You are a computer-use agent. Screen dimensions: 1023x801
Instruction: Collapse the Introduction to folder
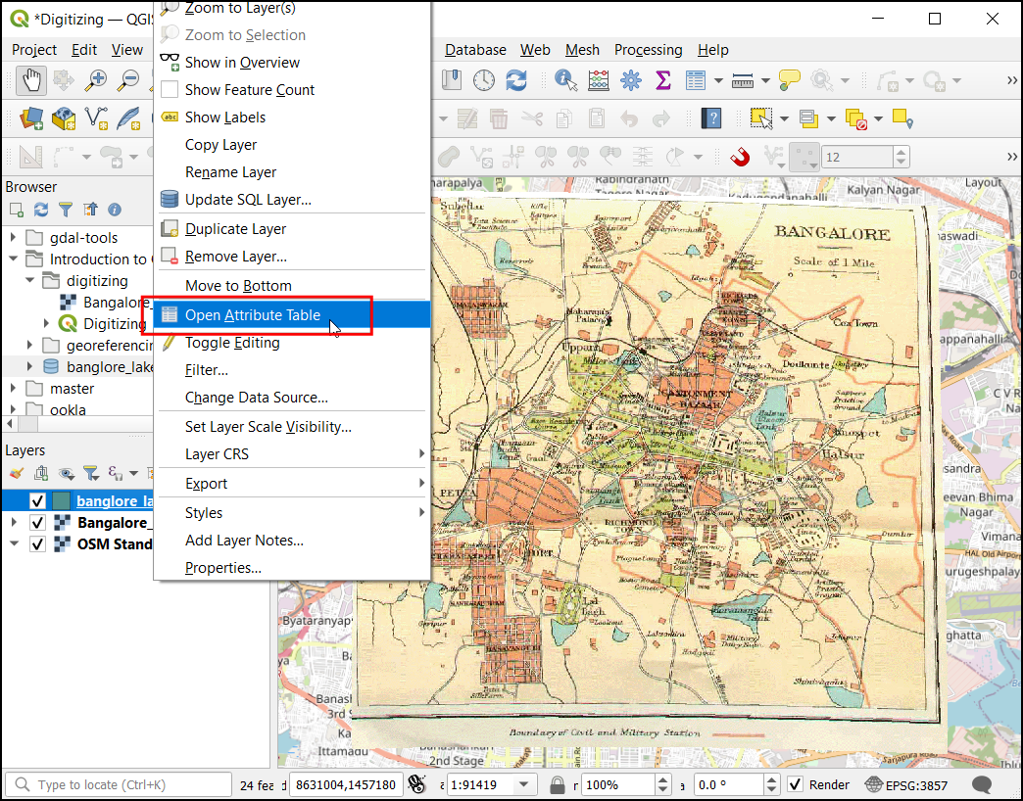point(13,259)
